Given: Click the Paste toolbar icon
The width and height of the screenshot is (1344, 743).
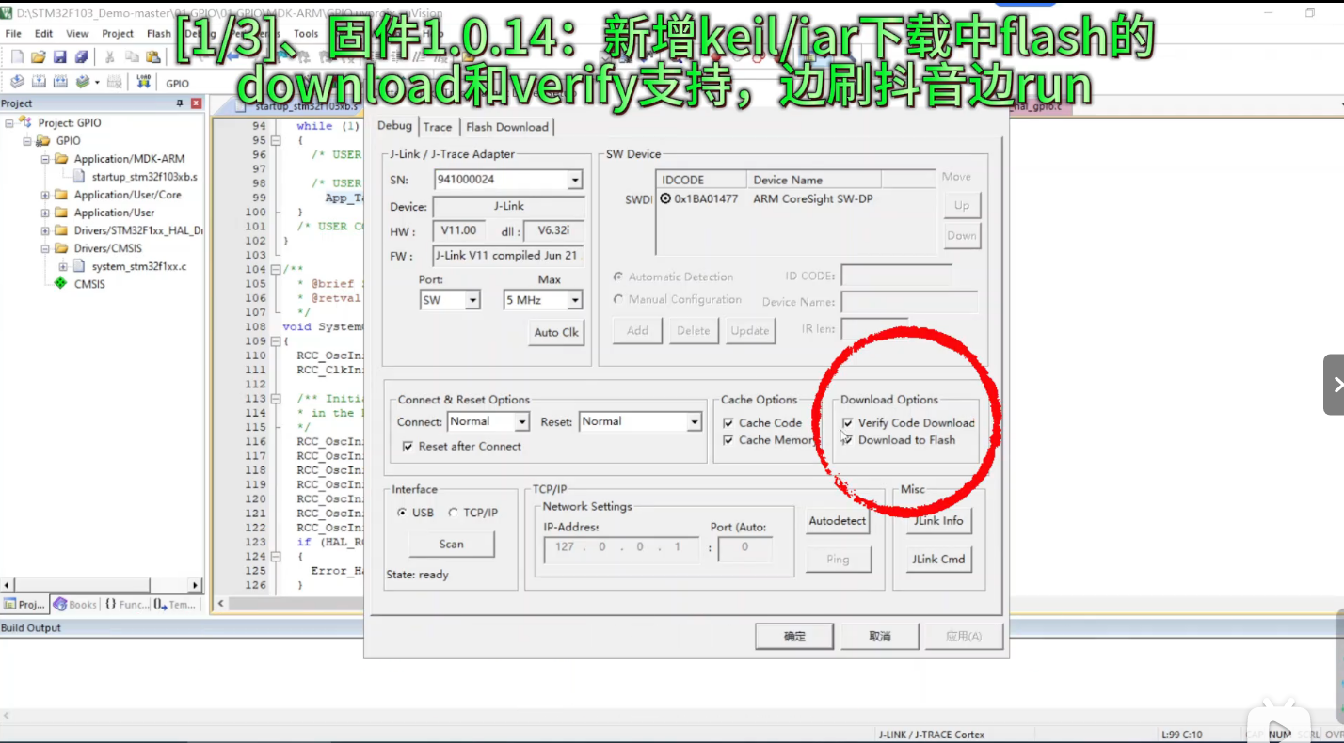Looking at the screenshot, I should click(153, 57).
